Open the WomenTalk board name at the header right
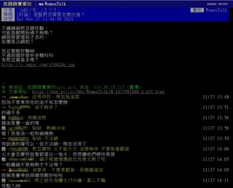 (216, 10)
